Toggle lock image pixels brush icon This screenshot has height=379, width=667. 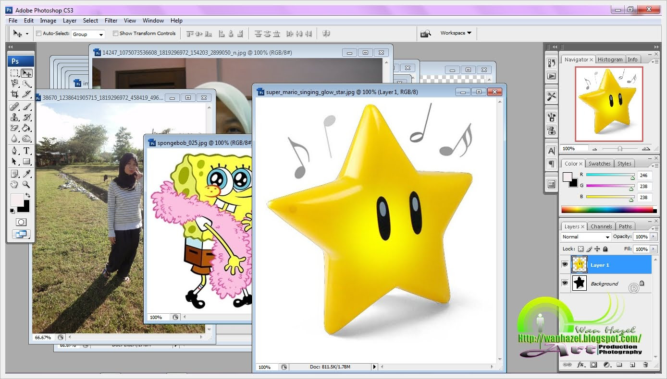[589, 249]
